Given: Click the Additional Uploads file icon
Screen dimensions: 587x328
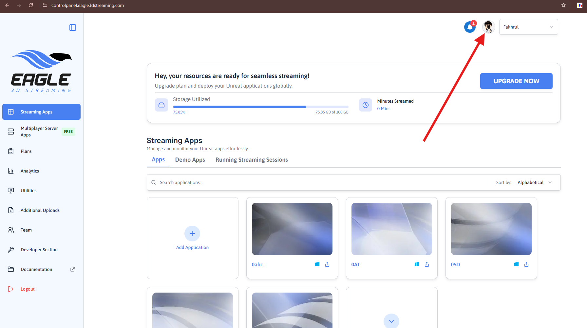Looking at the screenshot, I should click(11, 210).
